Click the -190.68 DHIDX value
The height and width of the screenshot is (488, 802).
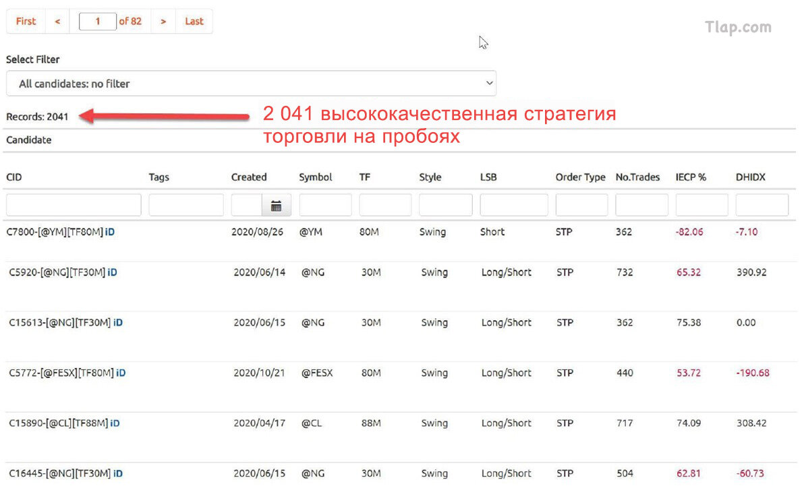pyautogui.click(x=753, y=373)
